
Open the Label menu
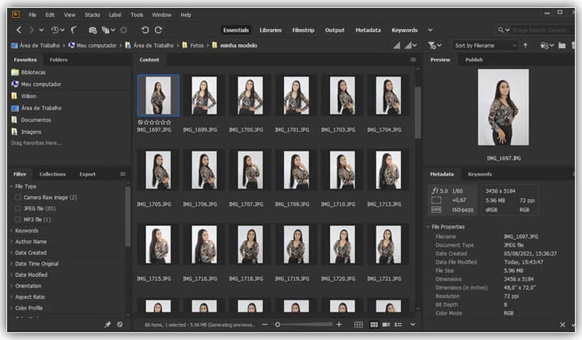click(115, 15)
